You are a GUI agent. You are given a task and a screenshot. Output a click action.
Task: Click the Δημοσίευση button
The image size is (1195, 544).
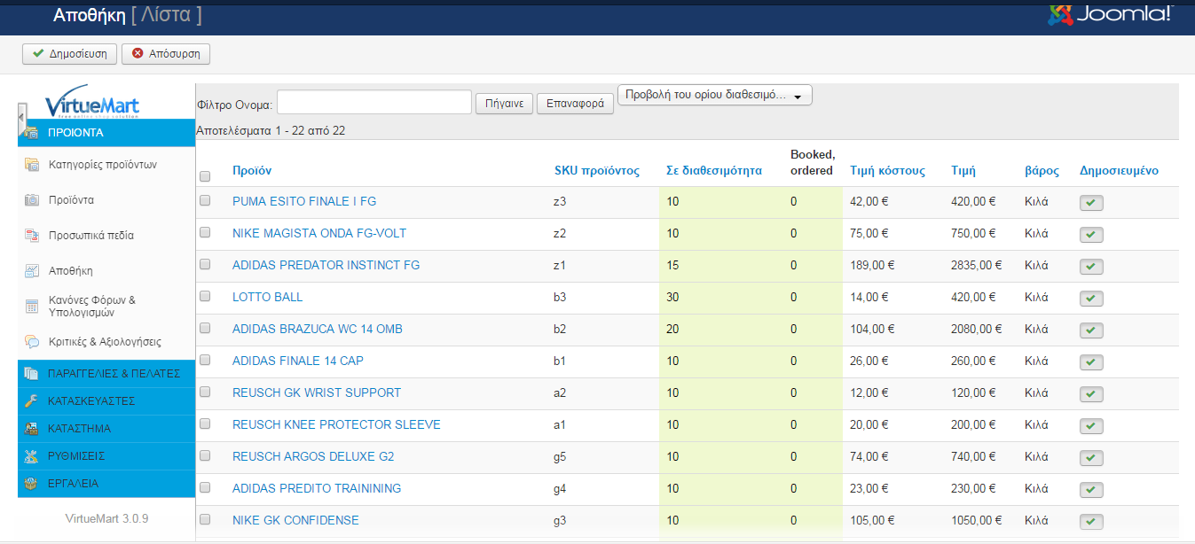[x=69, y=54]
